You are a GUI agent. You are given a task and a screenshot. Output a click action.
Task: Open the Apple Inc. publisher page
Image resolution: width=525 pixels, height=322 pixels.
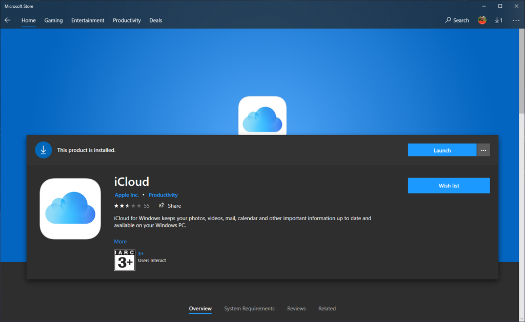pyautogui.click(x=126, y=195)
